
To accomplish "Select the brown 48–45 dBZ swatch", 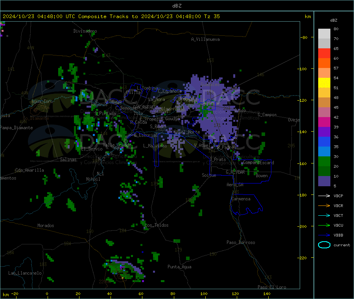I will tap(324, 103).
